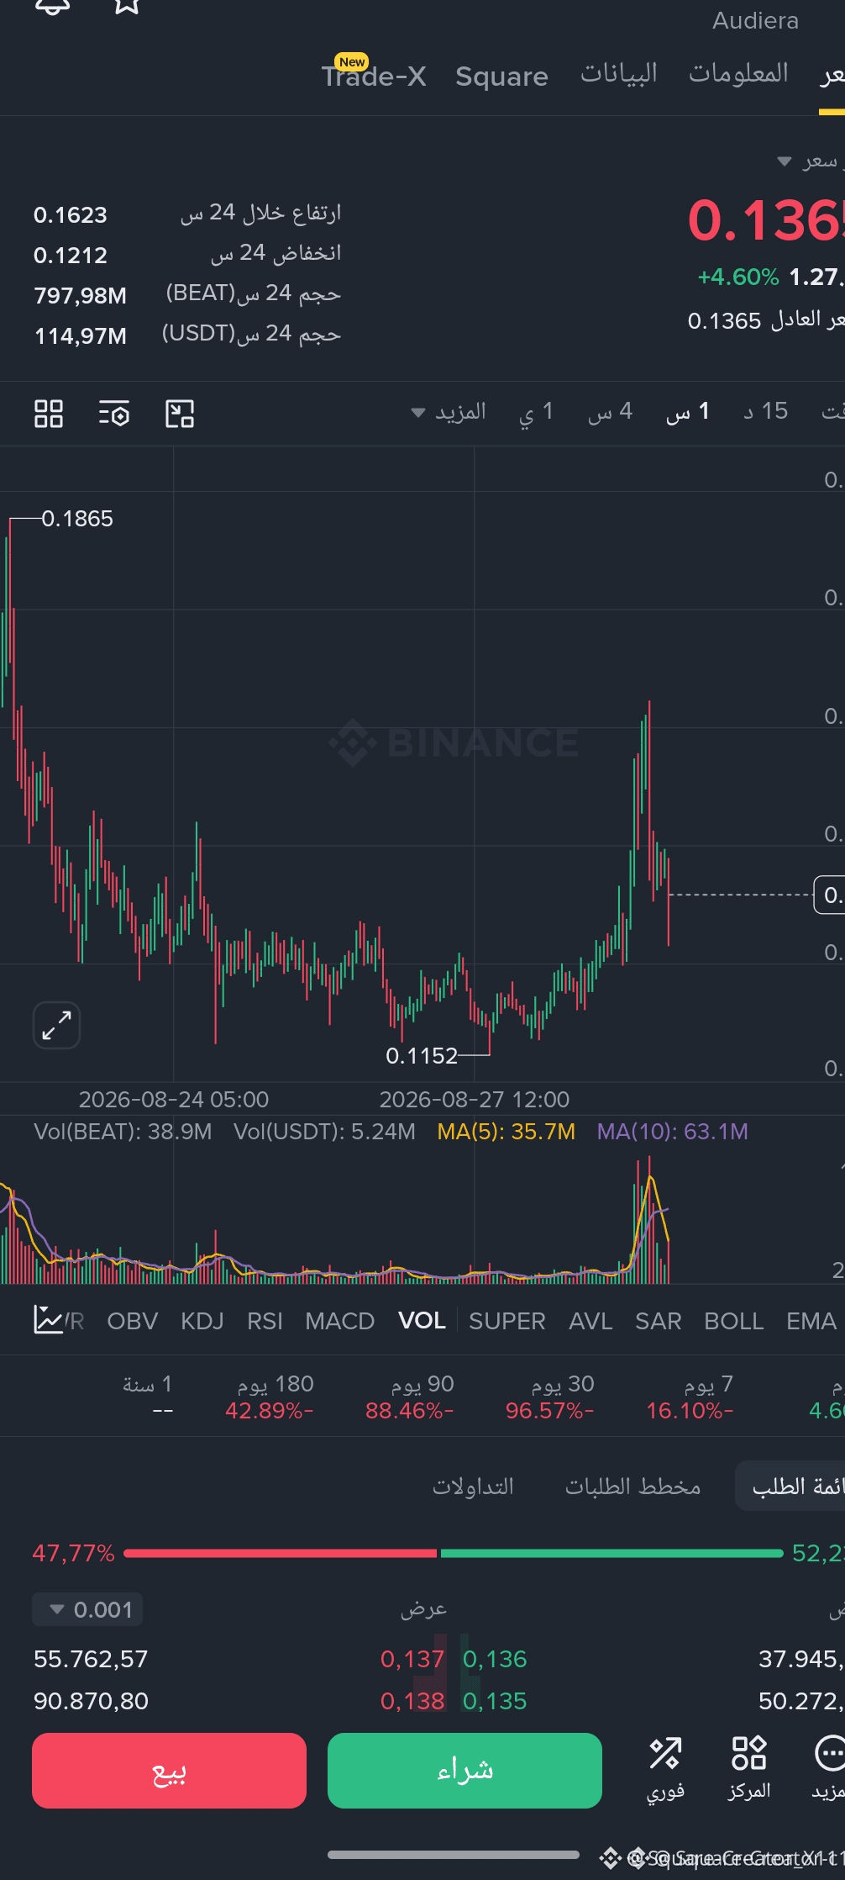This screenshot has height=1880, width=845.
Task: Open the فوري instant convert icon
Action: [665, 1769]
